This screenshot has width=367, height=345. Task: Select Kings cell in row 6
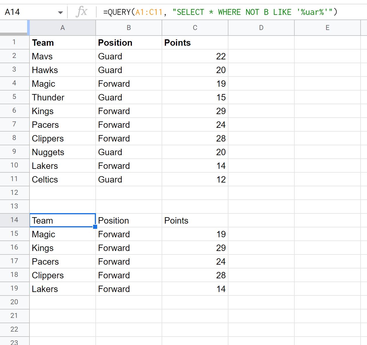(63, 111)
